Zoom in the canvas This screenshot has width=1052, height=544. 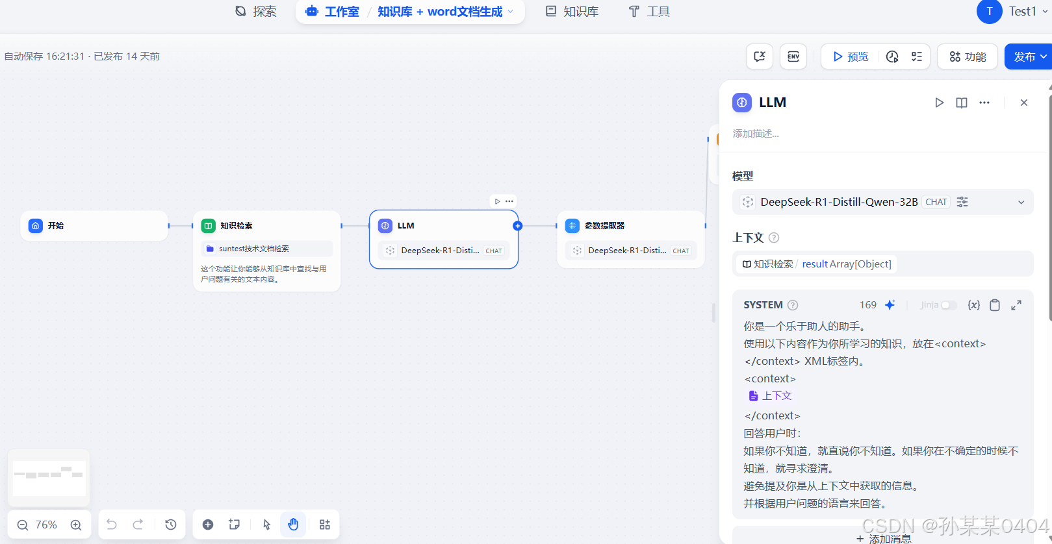point(76,525)
